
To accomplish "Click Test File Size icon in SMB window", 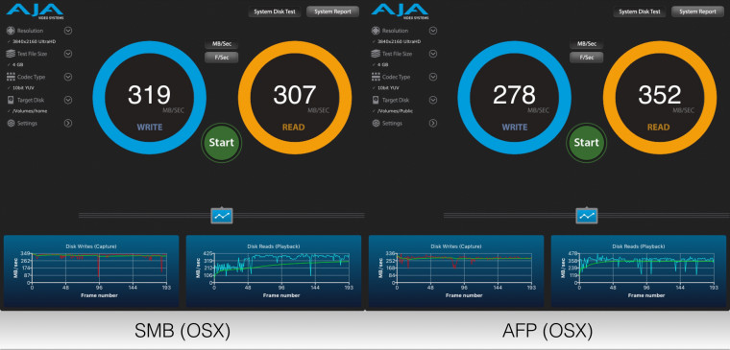I will 11,54.
